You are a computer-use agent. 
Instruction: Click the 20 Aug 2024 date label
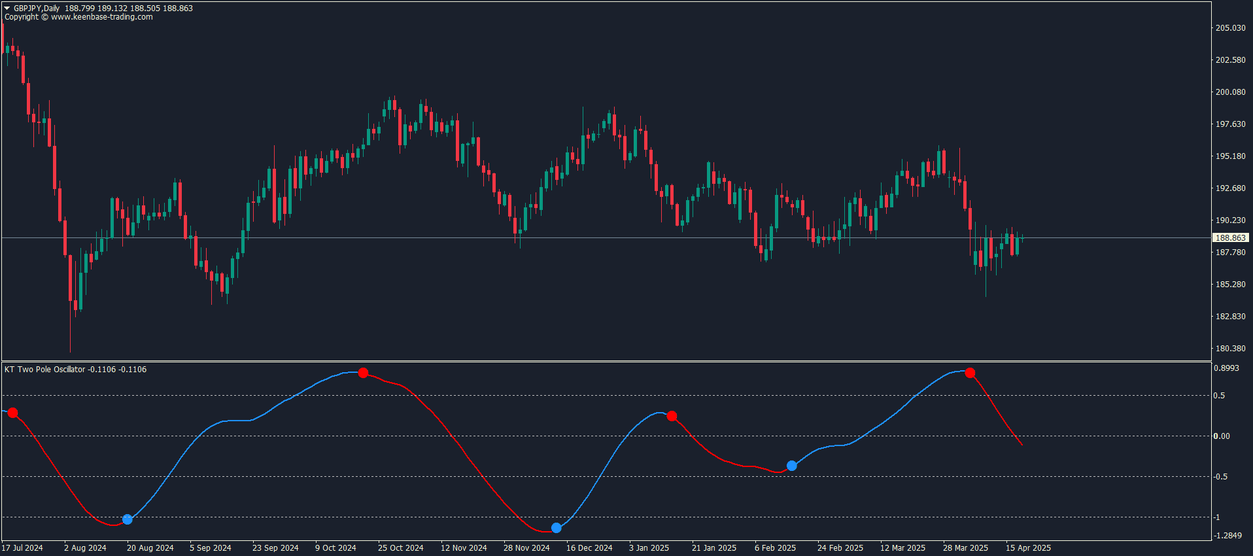point(150,548)
